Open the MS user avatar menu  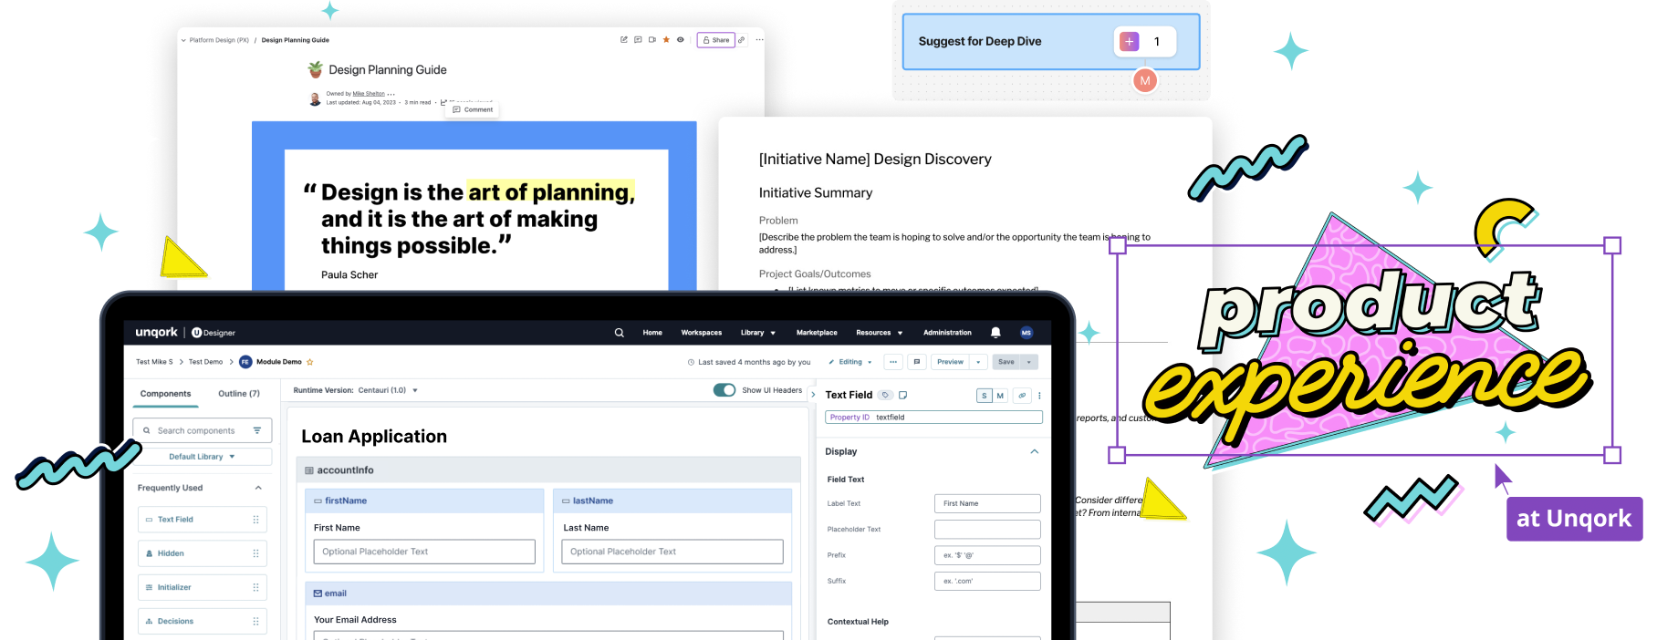1027,333
